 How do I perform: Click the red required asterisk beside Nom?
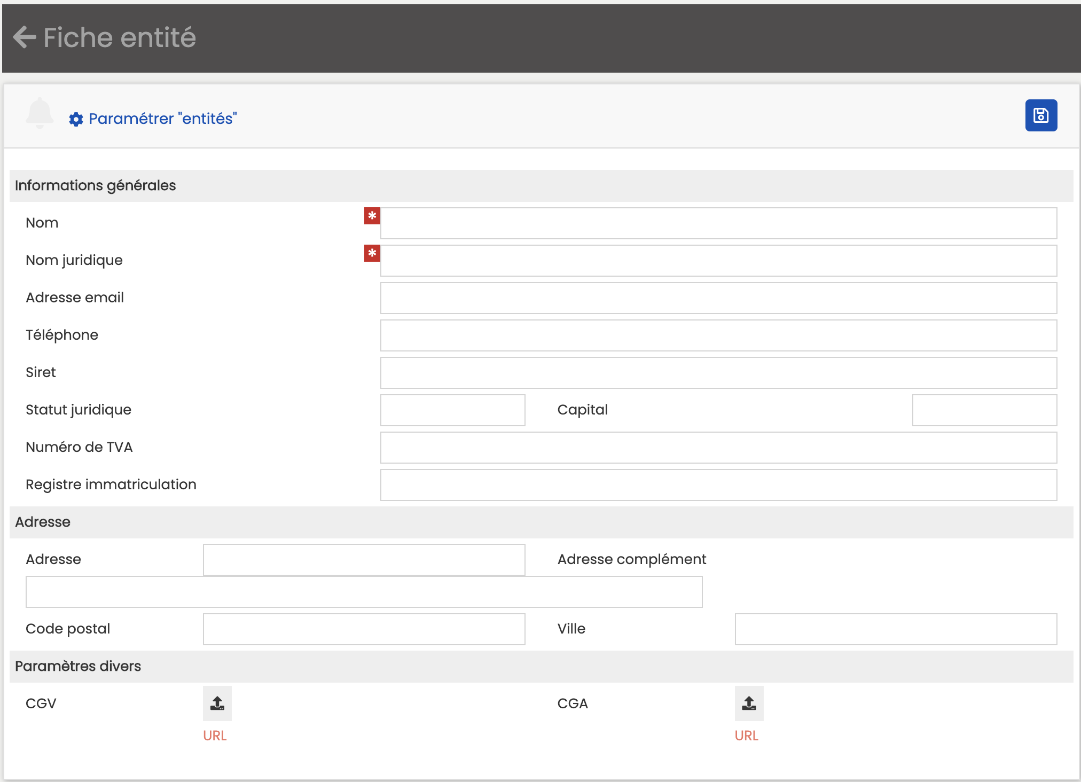(372, 216)
